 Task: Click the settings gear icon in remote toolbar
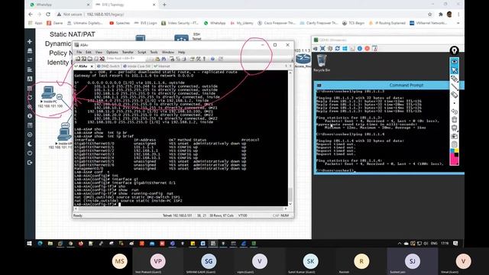[330, 49]
